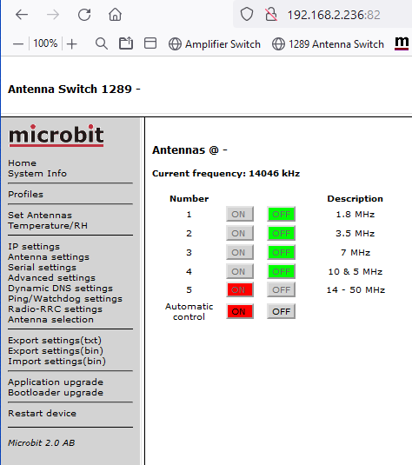Open Bootloader upgrade
The height and width of the screenshot is (465, 412).
pyautogui.click(x=56, y=393)
